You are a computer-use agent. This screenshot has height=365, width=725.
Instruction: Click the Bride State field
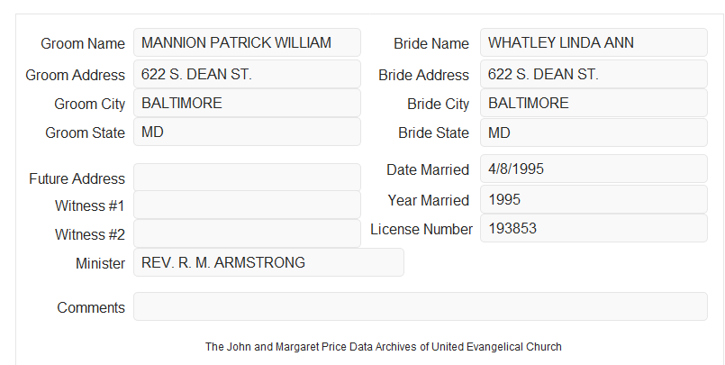pyautogui.click(x=594, y=132)
